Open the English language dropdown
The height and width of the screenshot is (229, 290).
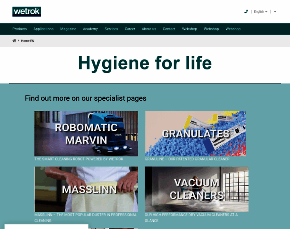pyautogui.click(x=260, y=12)
